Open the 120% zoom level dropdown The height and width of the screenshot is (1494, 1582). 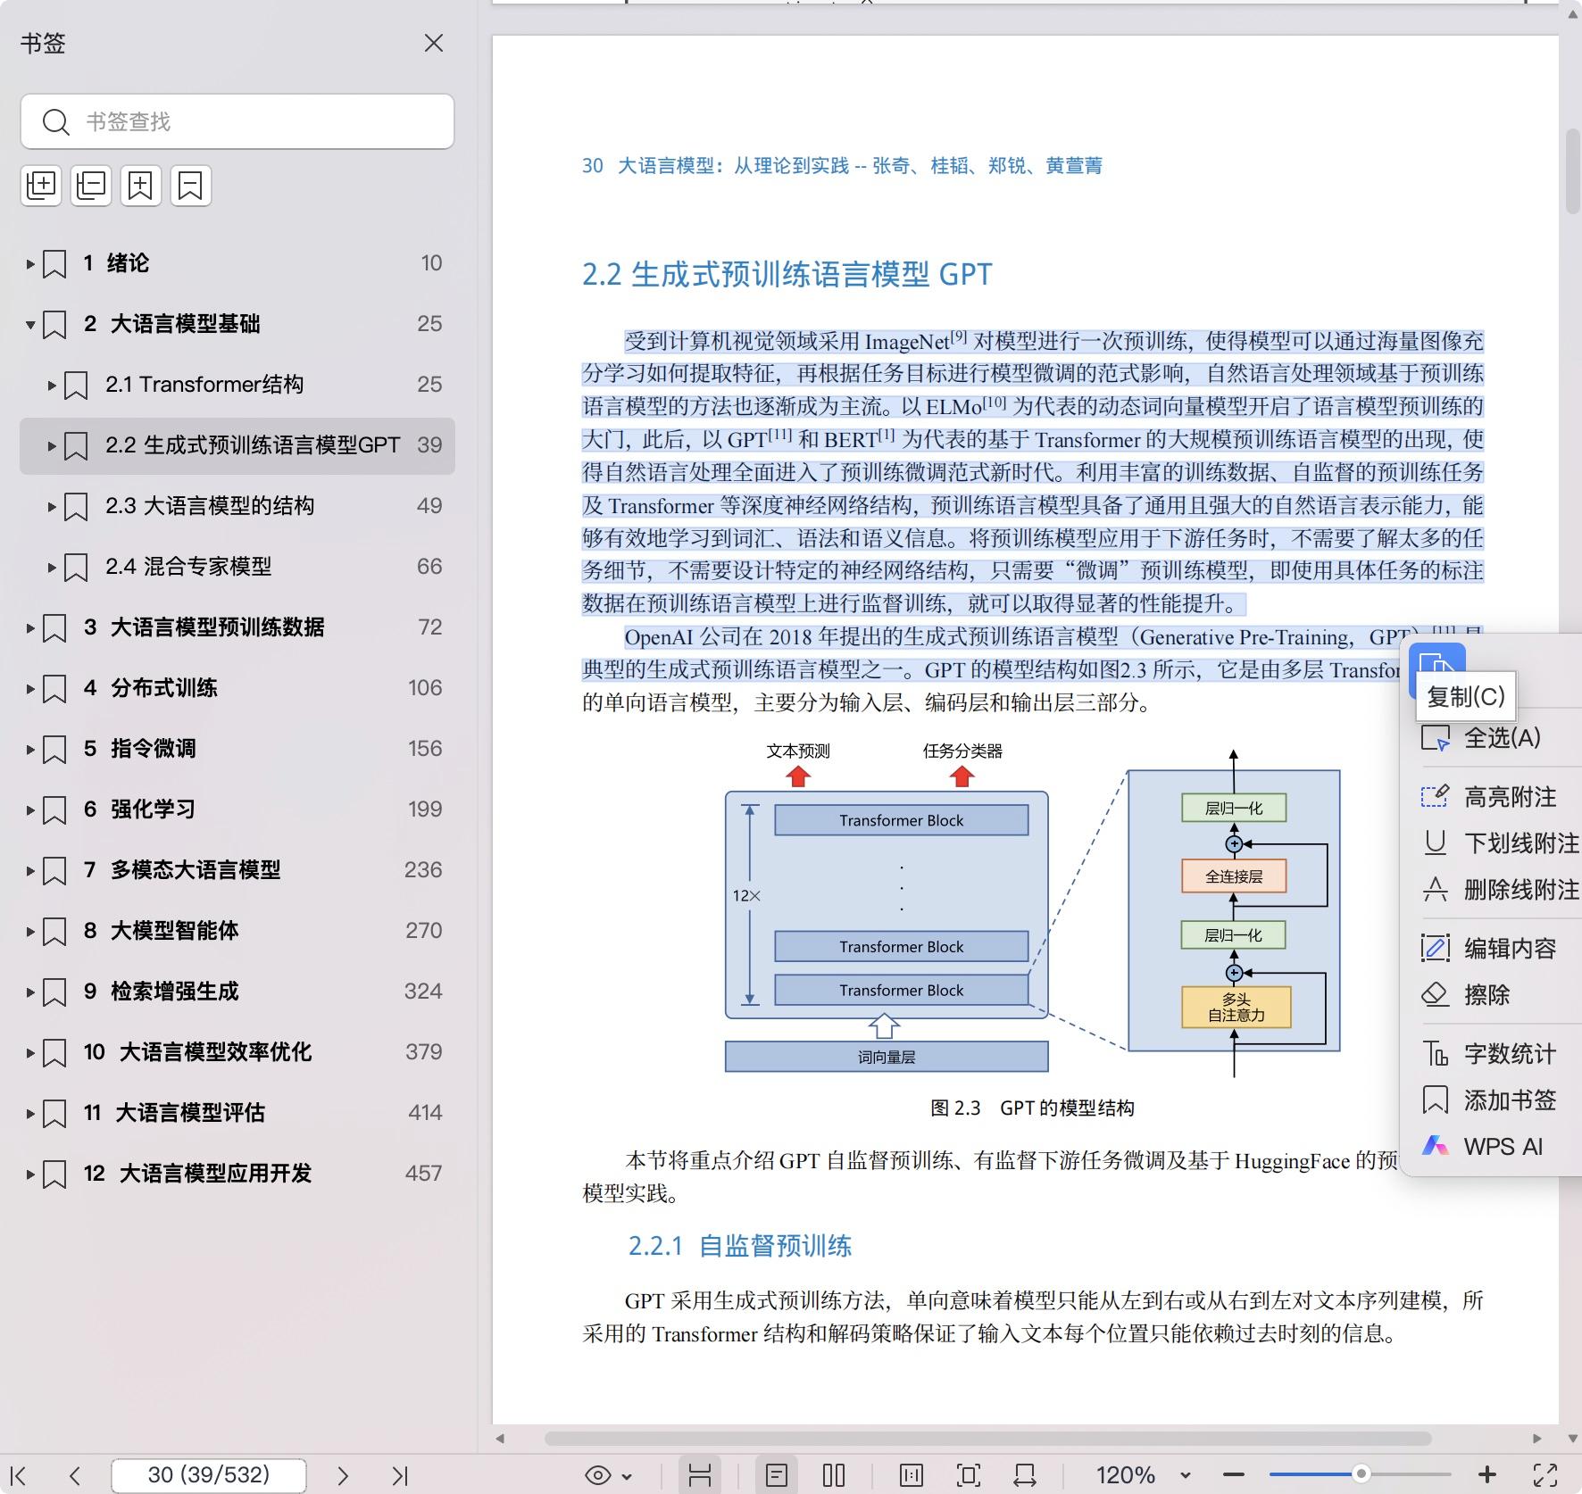[1185, 1475]
